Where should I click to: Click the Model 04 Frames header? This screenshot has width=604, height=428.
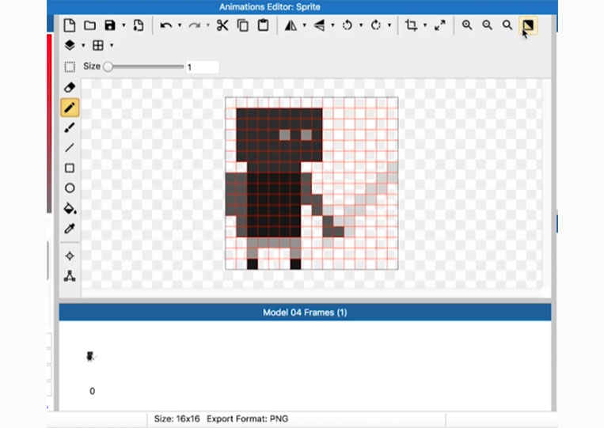pyautogui.click(x=305, y=312)
